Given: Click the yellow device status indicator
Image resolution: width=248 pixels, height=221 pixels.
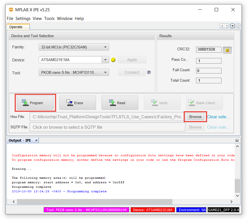Looking at the screenshot, I should (x=113, y=60).
